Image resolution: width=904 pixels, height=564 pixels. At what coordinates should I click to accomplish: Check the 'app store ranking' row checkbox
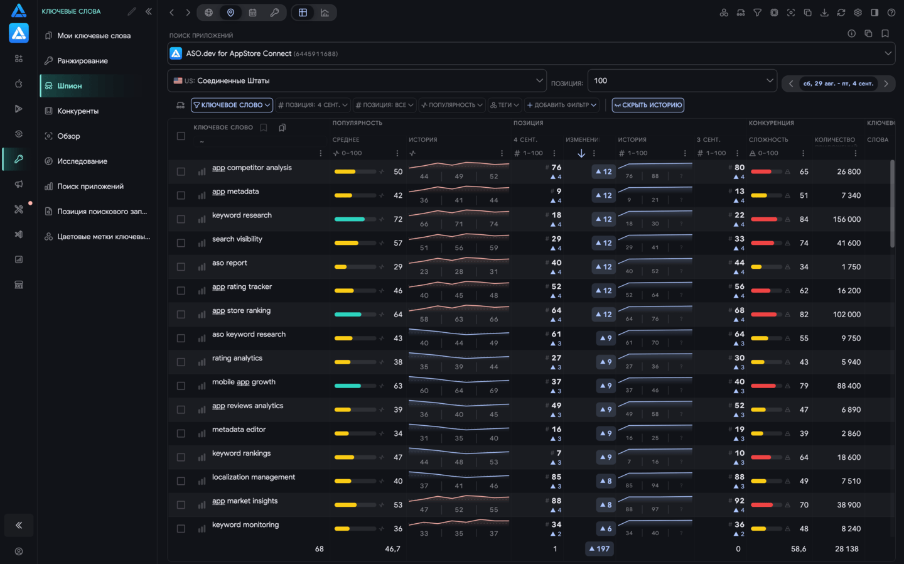pos(181,315)
